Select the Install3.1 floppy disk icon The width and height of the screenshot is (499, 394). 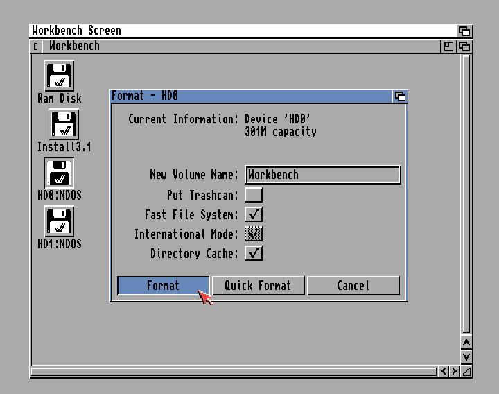tap(64, 125)
